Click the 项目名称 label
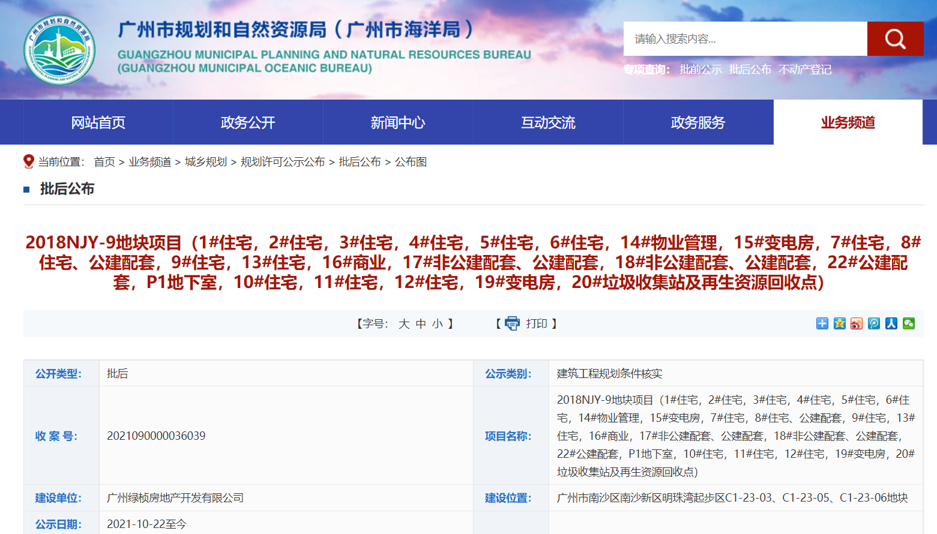 (508, 436)
